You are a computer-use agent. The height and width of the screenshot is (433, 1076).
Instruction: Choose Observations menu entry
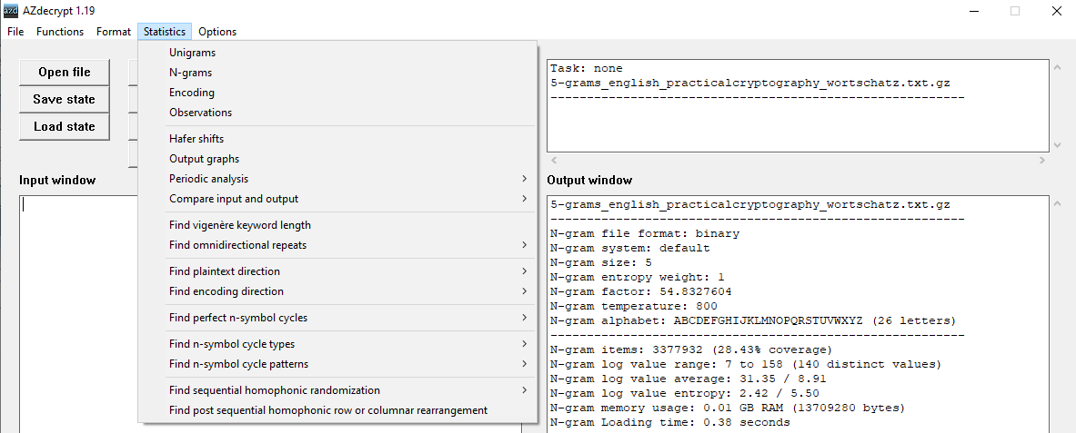click(x=337, y=113)
